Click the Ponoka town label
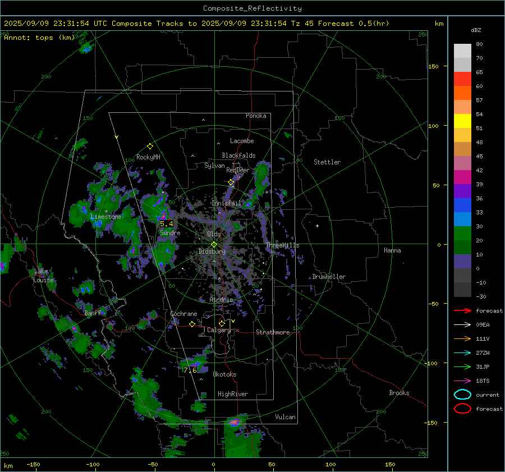This screenshot has width=505, height=472. coord(256,116)
